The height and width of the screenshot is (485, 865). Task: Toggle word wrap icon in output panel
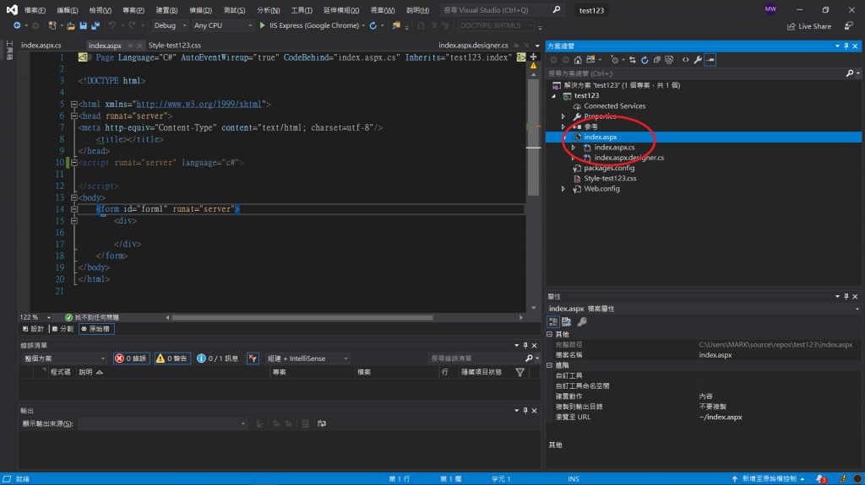click(322, 423)
